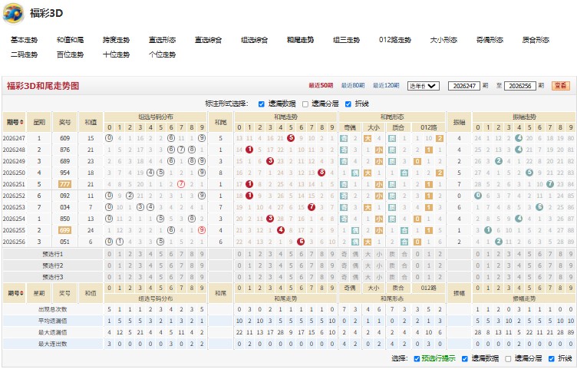Viewport: 577px width, 369px height.
Task: Click the 预选行1 row label
Action: click(53, 254)
